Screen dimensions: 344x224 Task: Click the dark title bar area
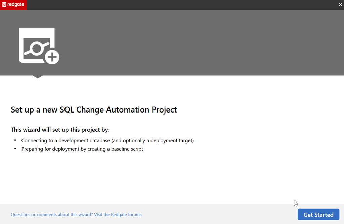[x=168, y=5]
